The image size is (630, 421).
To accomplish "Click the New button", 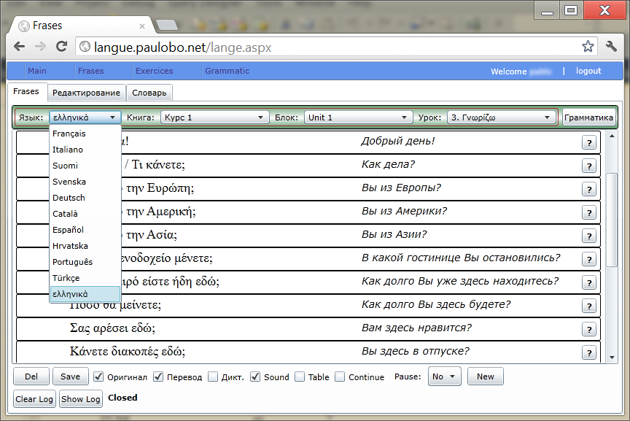I will (486, 376).
